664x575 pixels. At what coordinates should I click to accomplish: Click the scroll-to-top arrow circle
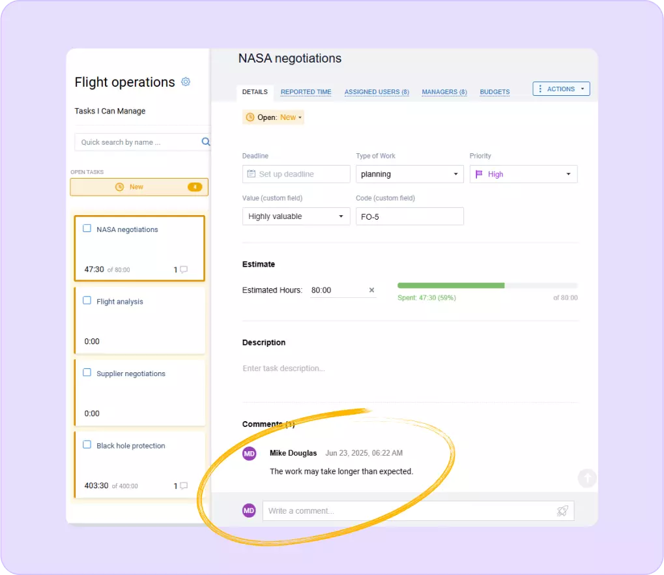coord(586,478)
